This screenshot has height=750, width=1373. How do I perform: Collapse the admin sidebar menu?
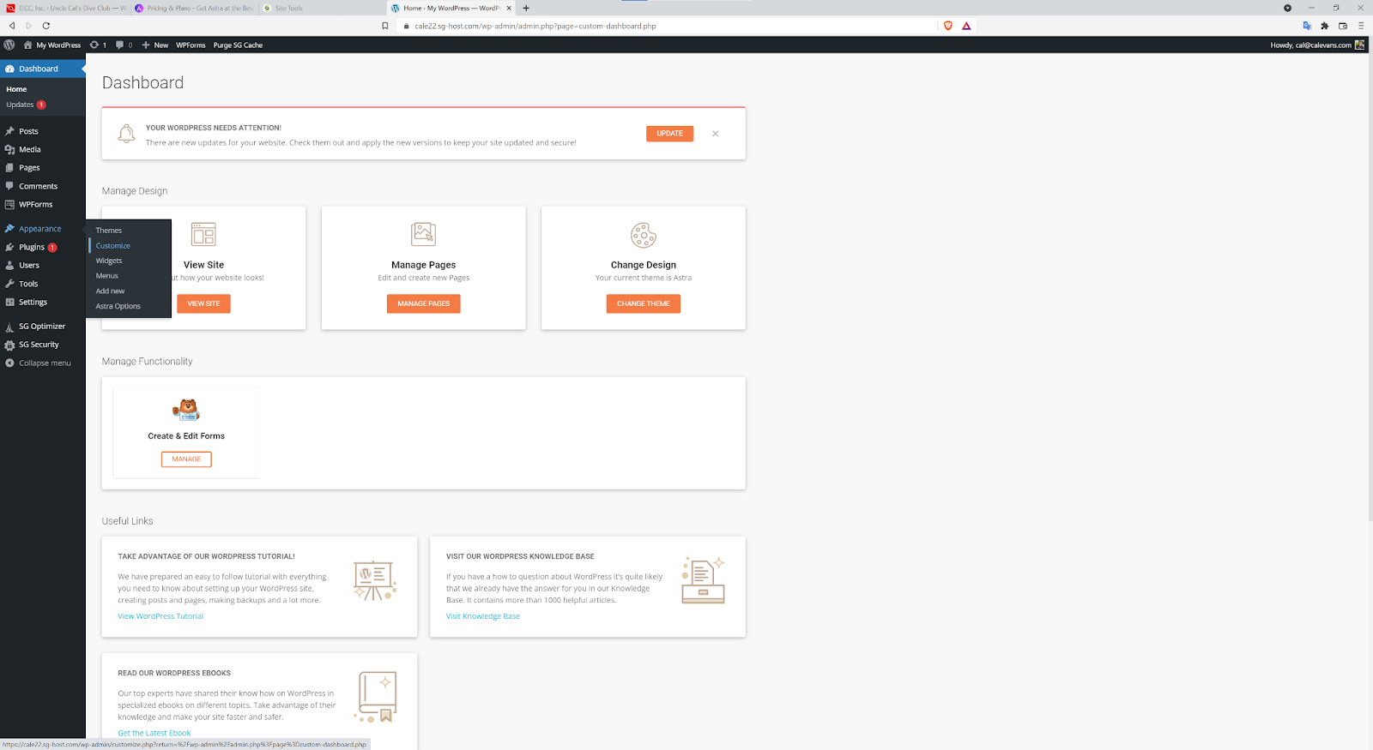[x=43, y=363]
